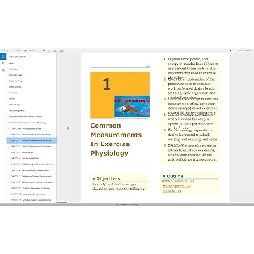The image size is (254, 254).
Task: Open Chapter 3 Bioenergetics
Action: tap(22, 152)
